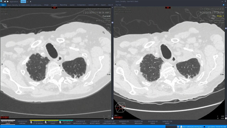The height and width of the screenshot is (128, 227).
Task: Click the red arrow marker atop the left viewport
Action: pyautogui.click(x=54, y=7)
